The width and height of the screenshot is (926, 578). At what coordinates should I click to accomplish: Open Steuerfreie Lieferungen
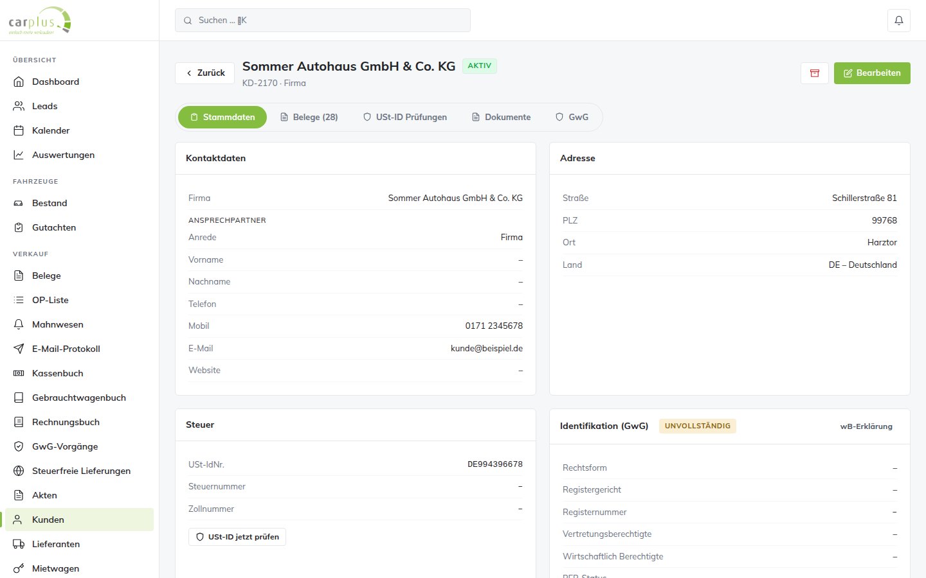79,471
